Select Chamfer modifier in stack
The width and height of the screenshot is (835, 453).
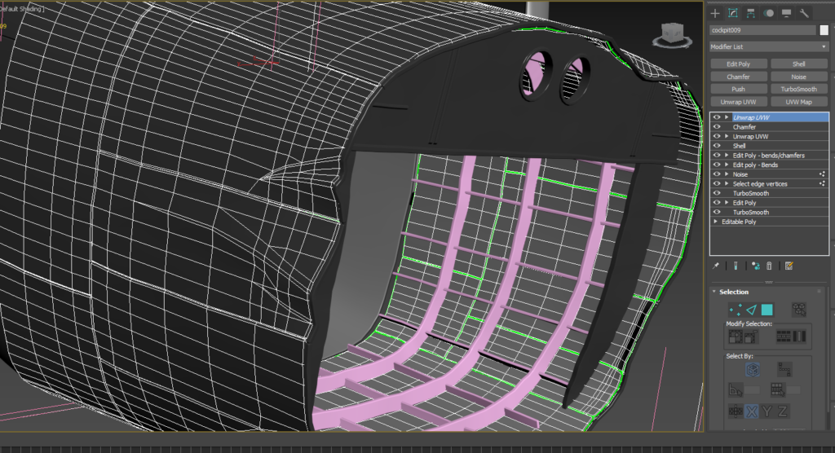tap(744, 126)
